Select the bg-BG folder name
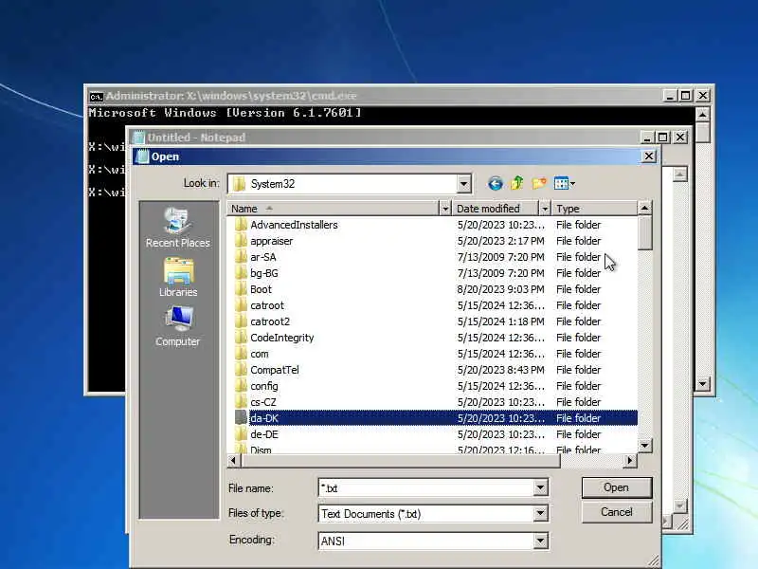This screenshot has width=758, height=569. [264, 273]
